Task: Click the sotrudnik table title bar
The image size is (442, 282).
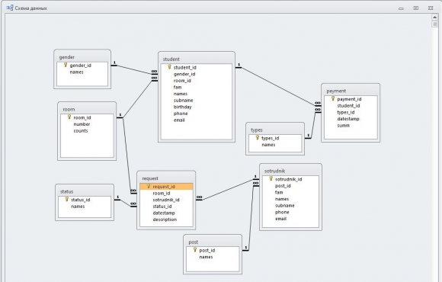Action: click(290, 171)
